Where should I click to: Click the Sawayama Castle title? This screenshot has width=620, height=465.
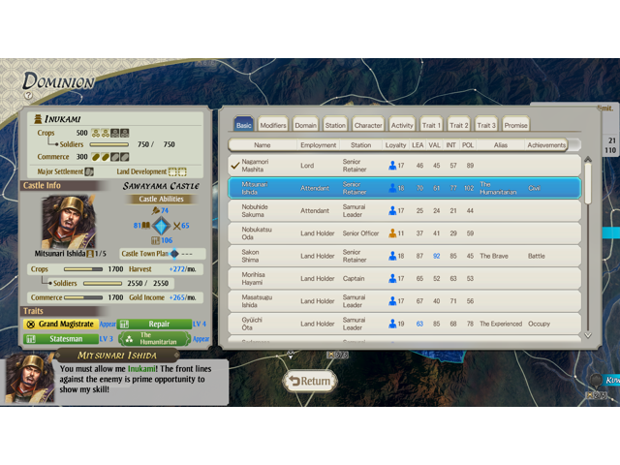pos(161,186)
